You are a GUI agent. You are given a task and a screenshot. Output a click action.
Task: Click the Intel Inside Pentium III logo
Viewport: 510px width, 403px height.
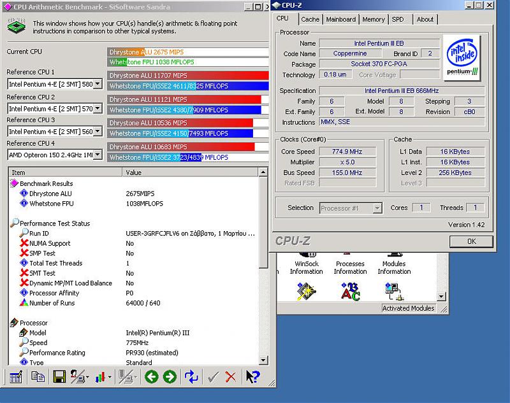point(462,57)
